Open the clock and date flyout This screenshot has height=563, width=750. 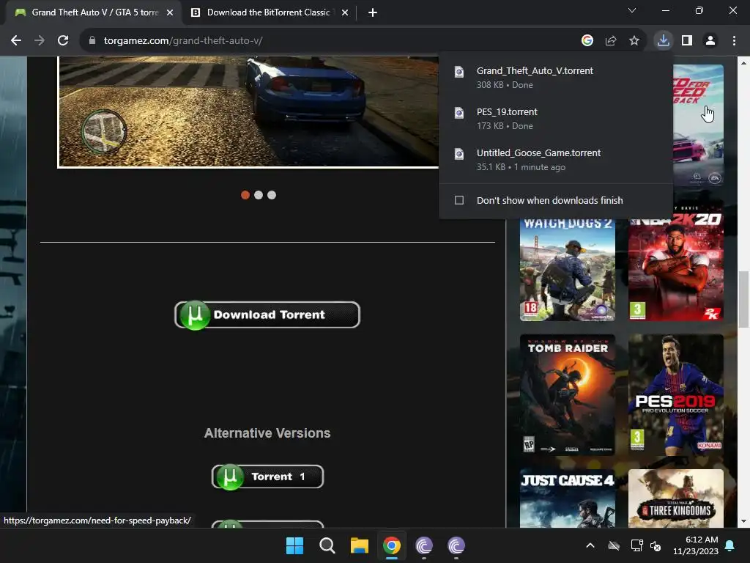pos(696,545)
